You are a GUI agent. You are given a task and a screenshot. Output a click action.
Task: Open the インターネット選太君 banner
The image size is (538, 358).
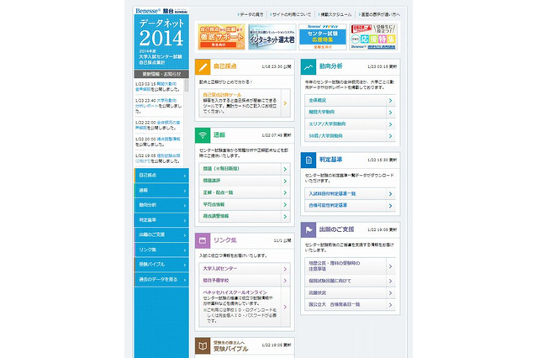pos(272,37)
